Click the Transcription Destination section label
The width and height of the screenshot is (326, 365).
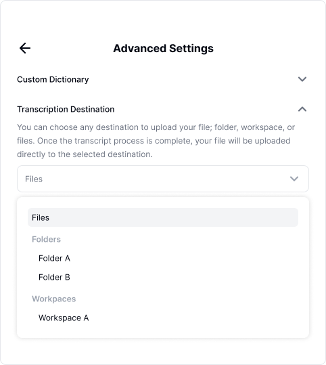click(66, 109)
